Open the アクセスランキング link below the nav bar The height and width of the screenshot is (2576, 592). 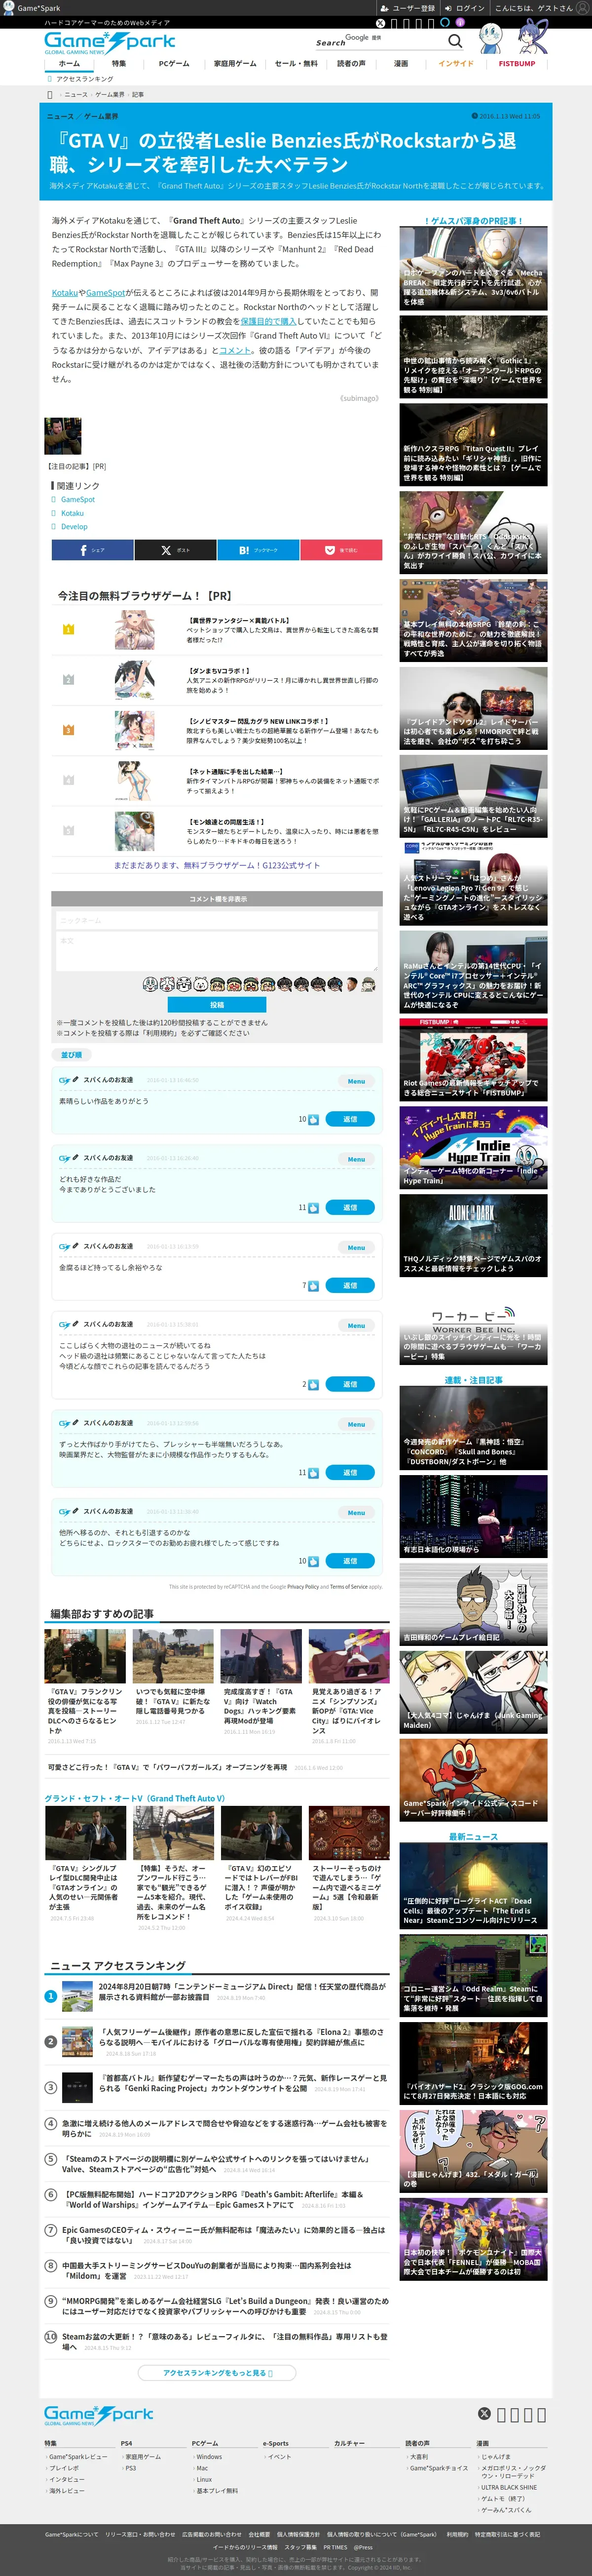[x=84, y=79]
